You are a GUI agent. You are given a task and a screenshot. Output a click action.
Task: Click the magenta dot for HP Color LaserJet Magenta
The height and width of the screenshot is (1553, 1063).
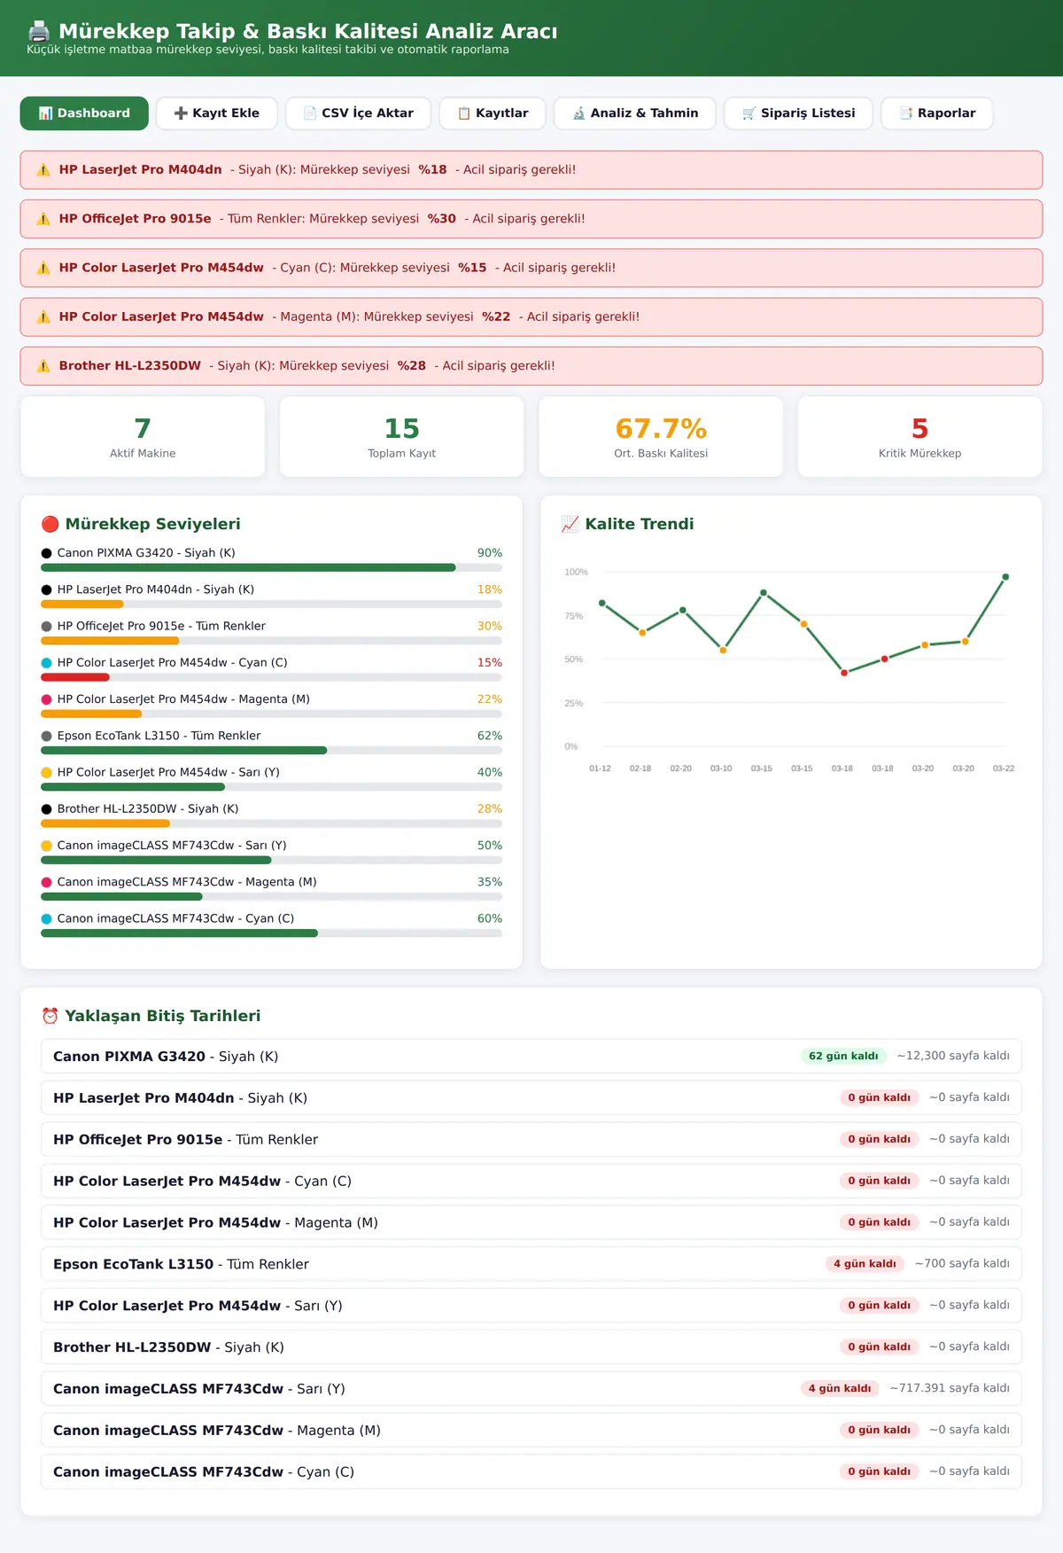[47, 699]
